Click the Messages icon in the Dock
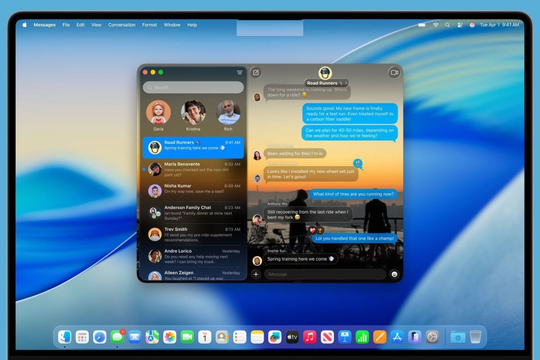540x360 pixels. (117, 337)
